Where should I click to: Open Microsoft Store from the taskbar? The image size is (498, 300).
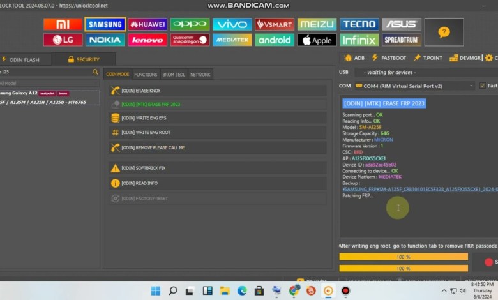(259, 290)
